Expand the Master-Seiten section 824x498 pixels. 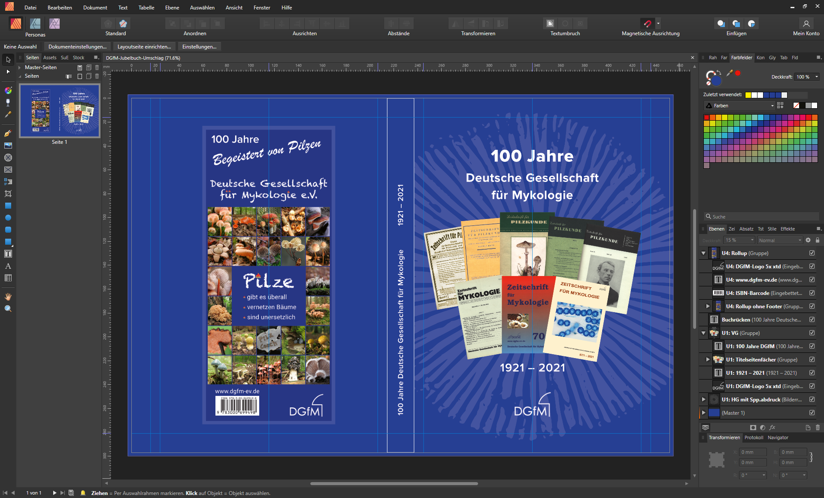(20, 67)
